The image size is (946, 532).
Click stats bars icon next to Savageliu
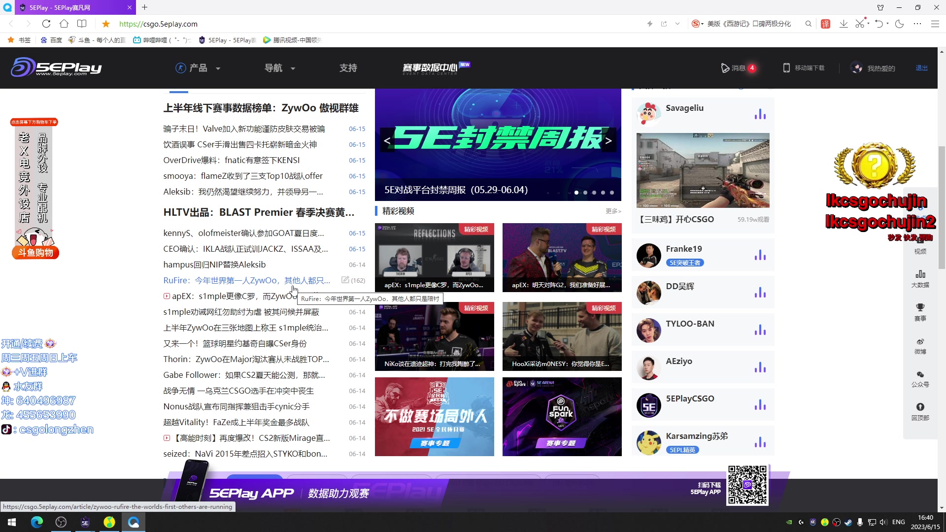[760, 114]
